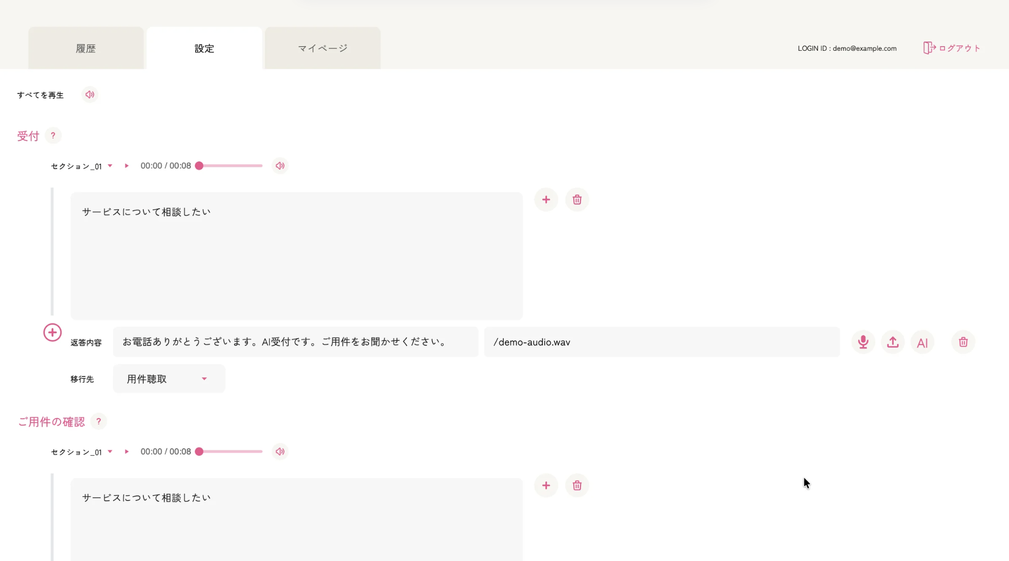Upload an audio file
Viewport: 1009px width, 561px height.
coord(893,342)
